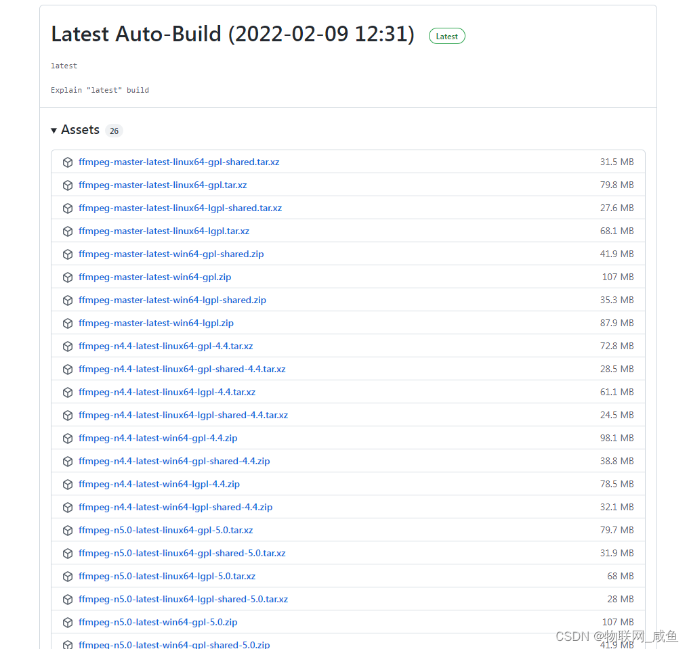Click package icon for ffmpeg-master-latest-win64-gpl-shared.zip

coord(68,254)
